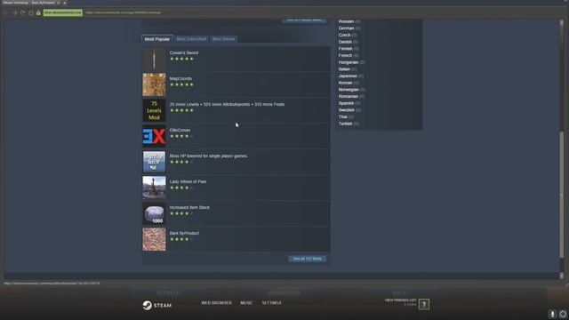
Task: Open Bark ByProduct mod thumbnail
Action: coord(154,239)
